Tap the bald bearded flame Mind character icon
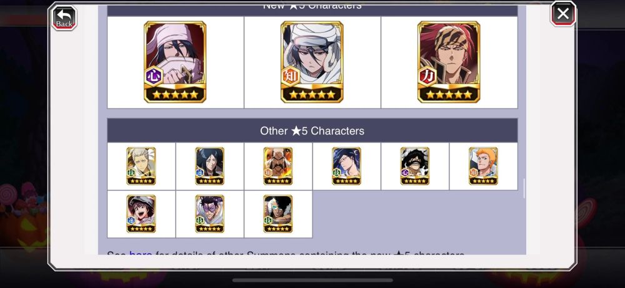 coord(278,166)
